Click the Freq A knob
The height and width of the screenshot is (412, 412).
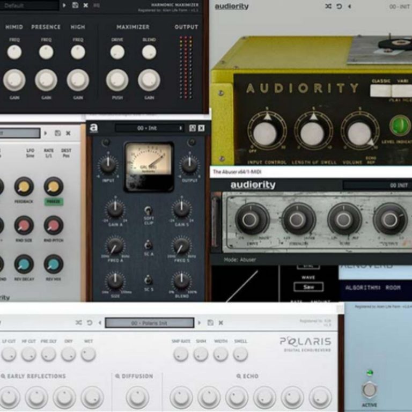pyautogui.click(x=115, y=246)
